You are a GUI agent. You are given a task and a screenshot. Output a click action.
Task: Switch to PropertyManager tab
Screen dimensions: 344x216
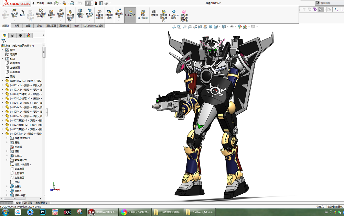point(12,35)
